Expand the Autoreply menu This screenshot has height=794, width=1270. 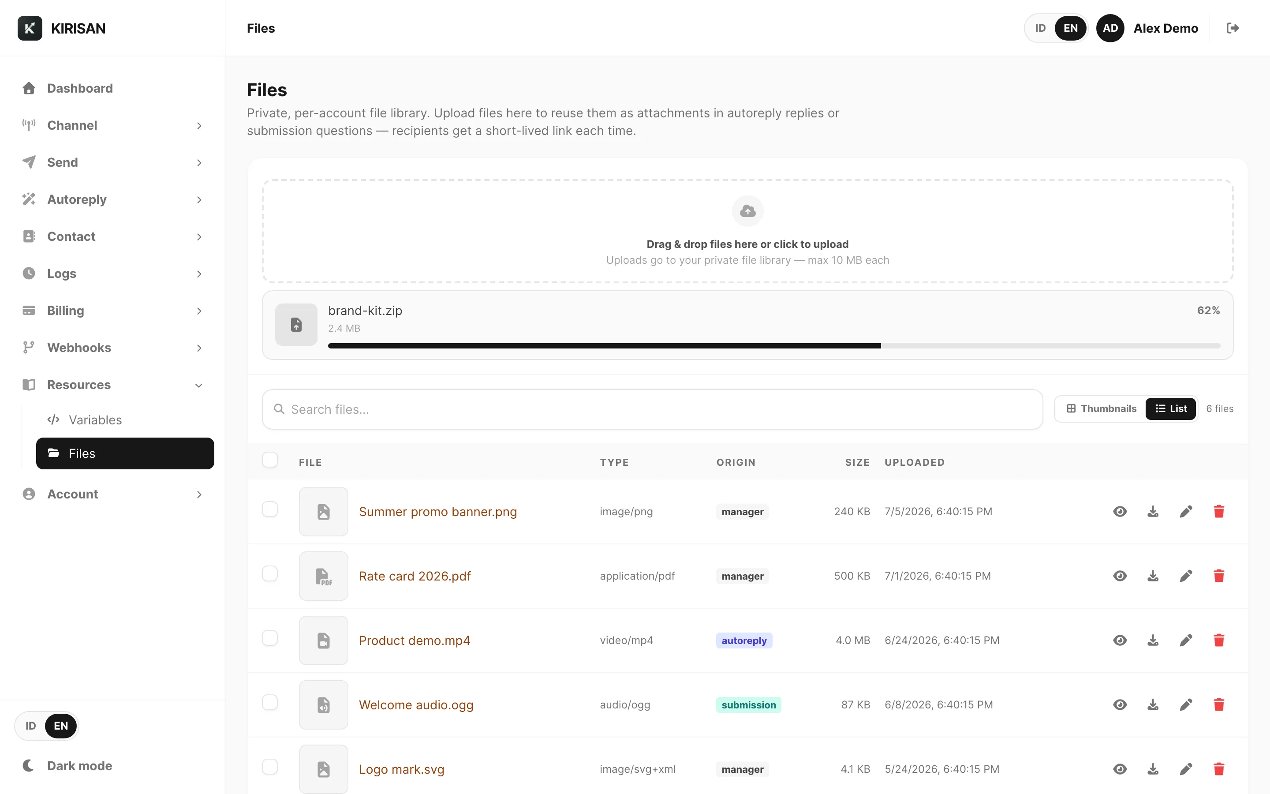click(112, 199)
